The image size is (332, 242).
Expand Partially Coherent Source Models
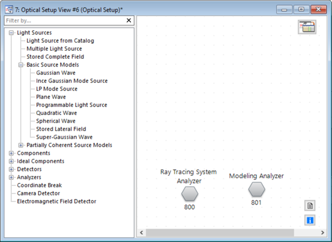pos(21,145)
